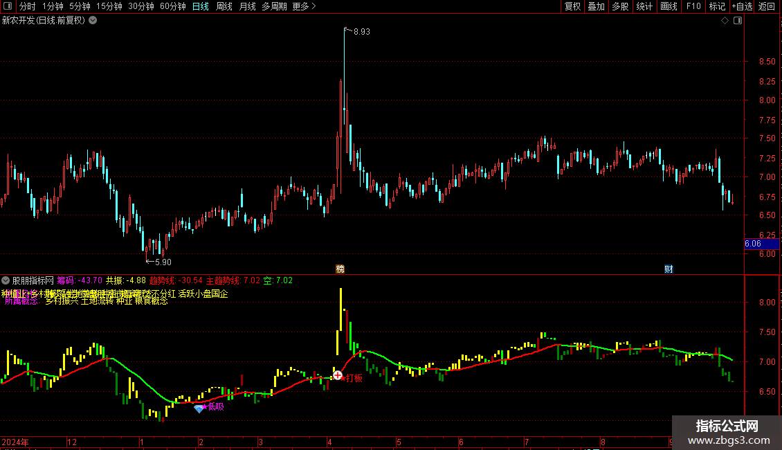Screen dimensions: 782x450
Task: Click the 共振: -4.88 indicator value
Action: [x=126, y=280]
